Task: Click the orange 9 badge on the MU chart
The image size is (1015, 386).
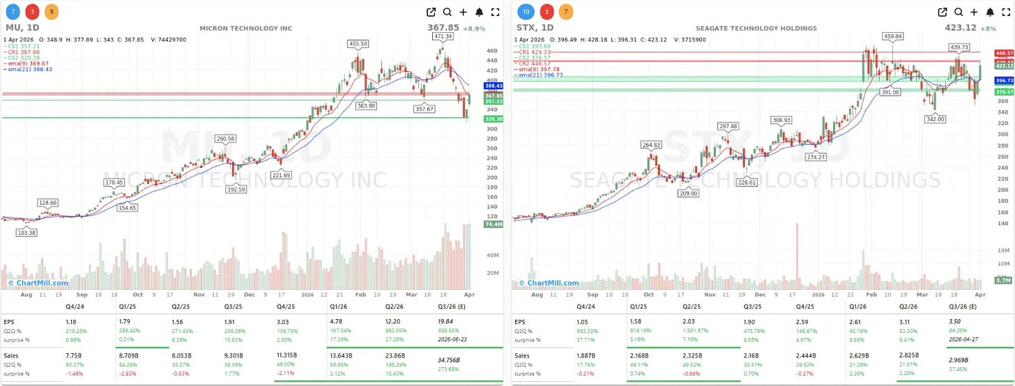Action: [52, 12]
